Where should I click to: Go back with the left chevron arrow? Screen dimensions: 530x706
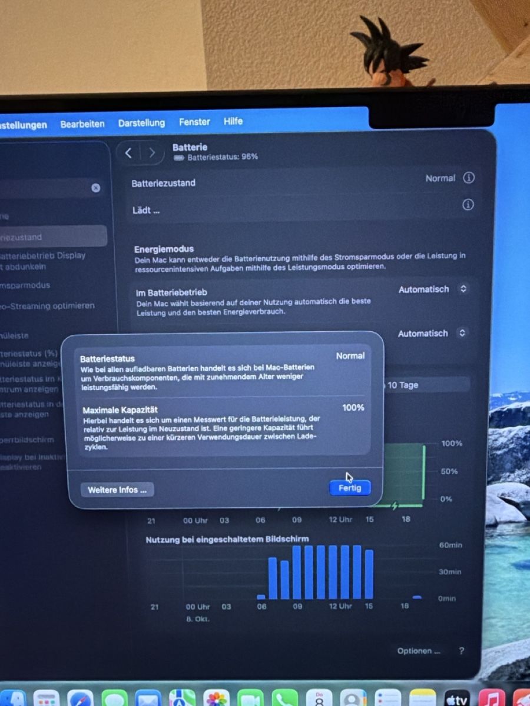pyautogui.click(x=128, y=153)
